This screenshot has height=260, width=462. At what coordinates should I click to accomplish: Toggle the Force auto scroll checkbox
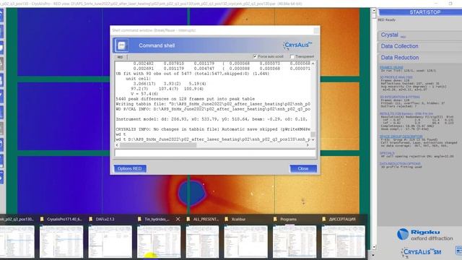coord(255,56)
